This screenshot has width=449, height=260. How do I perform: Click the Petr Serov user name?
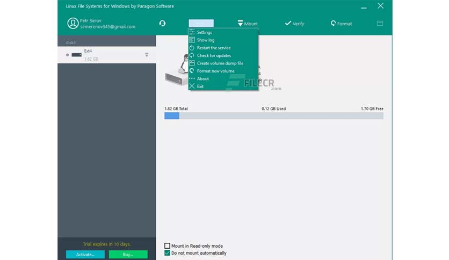90,20
